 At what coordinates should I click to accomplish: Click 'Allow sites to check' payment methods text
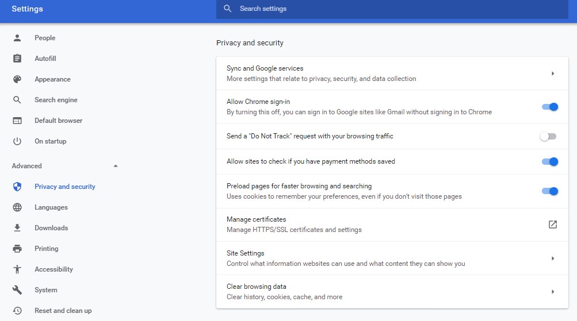click(311, 161)
